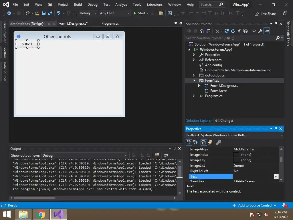This screenshot has width=293, height=220.
Task: Open the Analyze menu
Action: (x=121, y=5)
